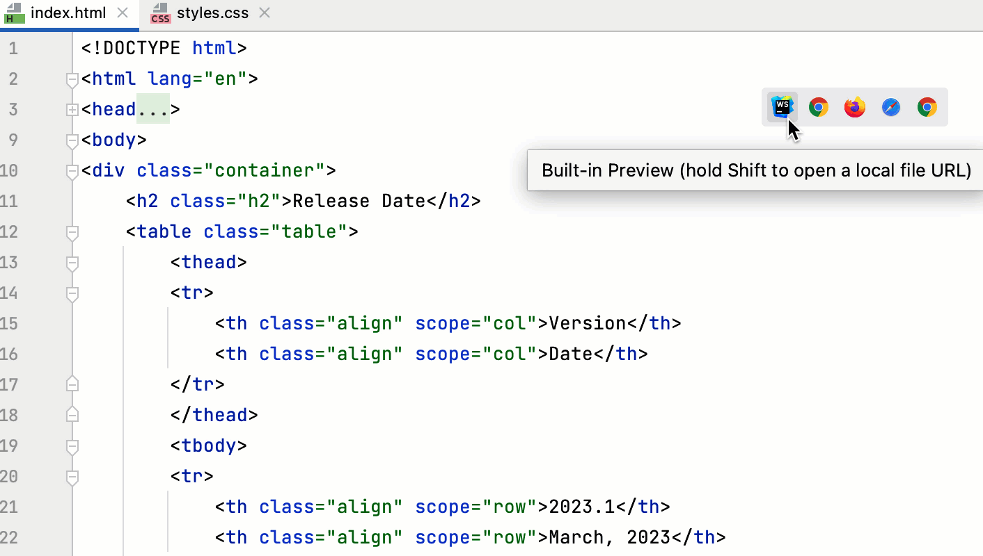
Task: Select the rightmost Chrome icon in browser popup
Action: pos(927,107)
